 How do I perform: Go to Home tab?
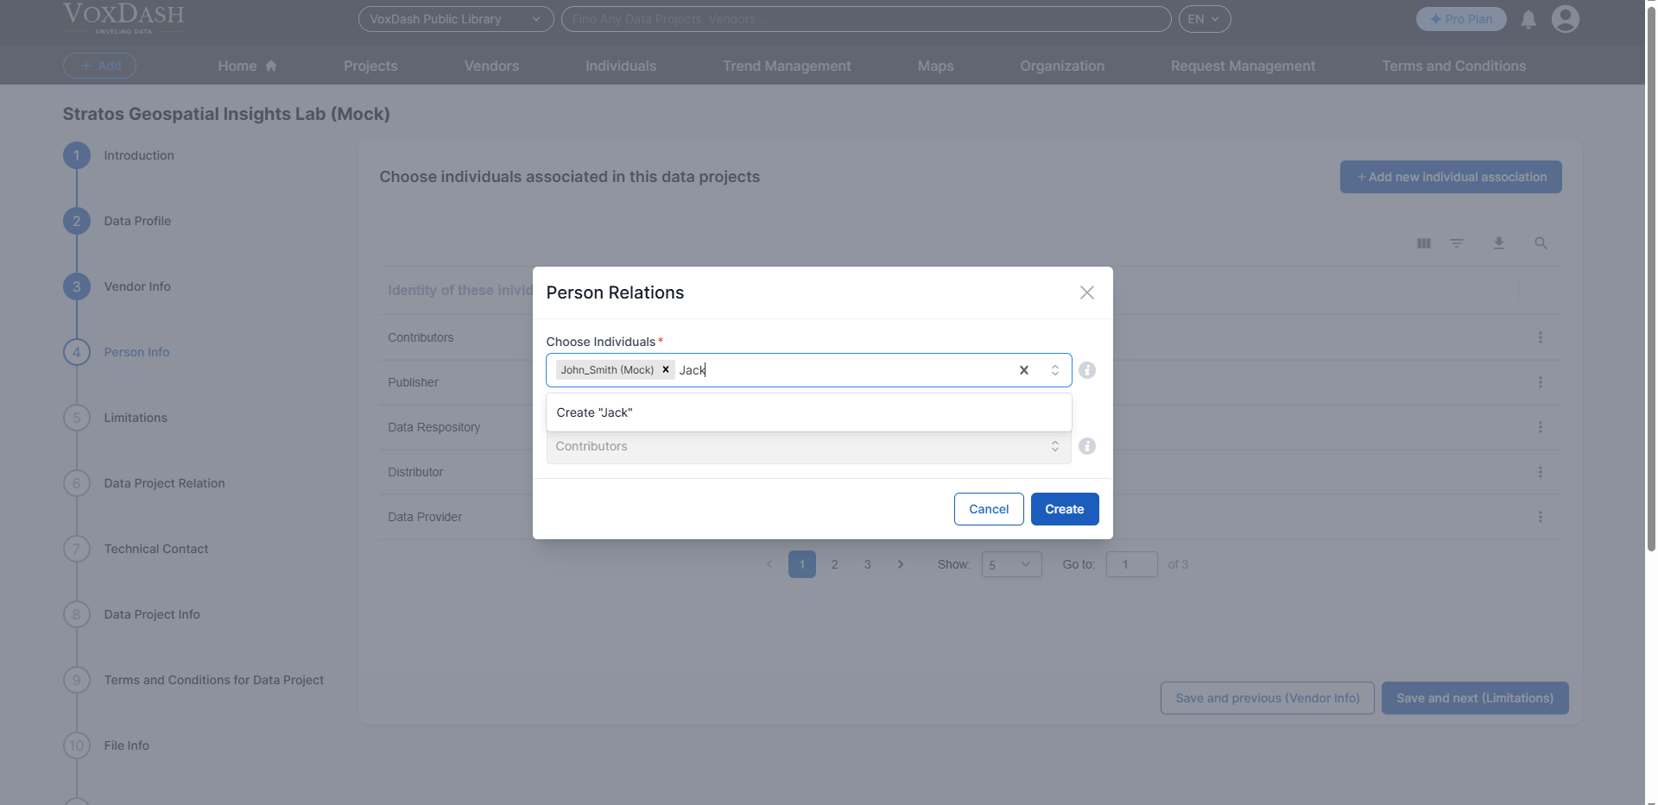pyautogui.click(x=247, y=66)
